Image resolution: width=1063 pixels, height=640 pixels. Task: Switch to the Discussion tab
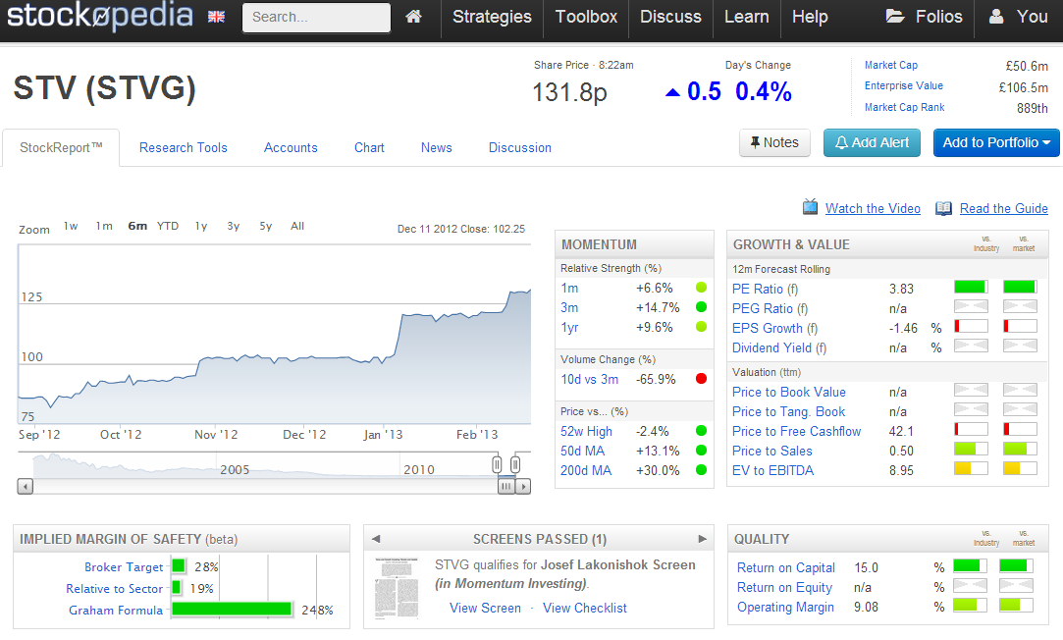coord(520,148)
